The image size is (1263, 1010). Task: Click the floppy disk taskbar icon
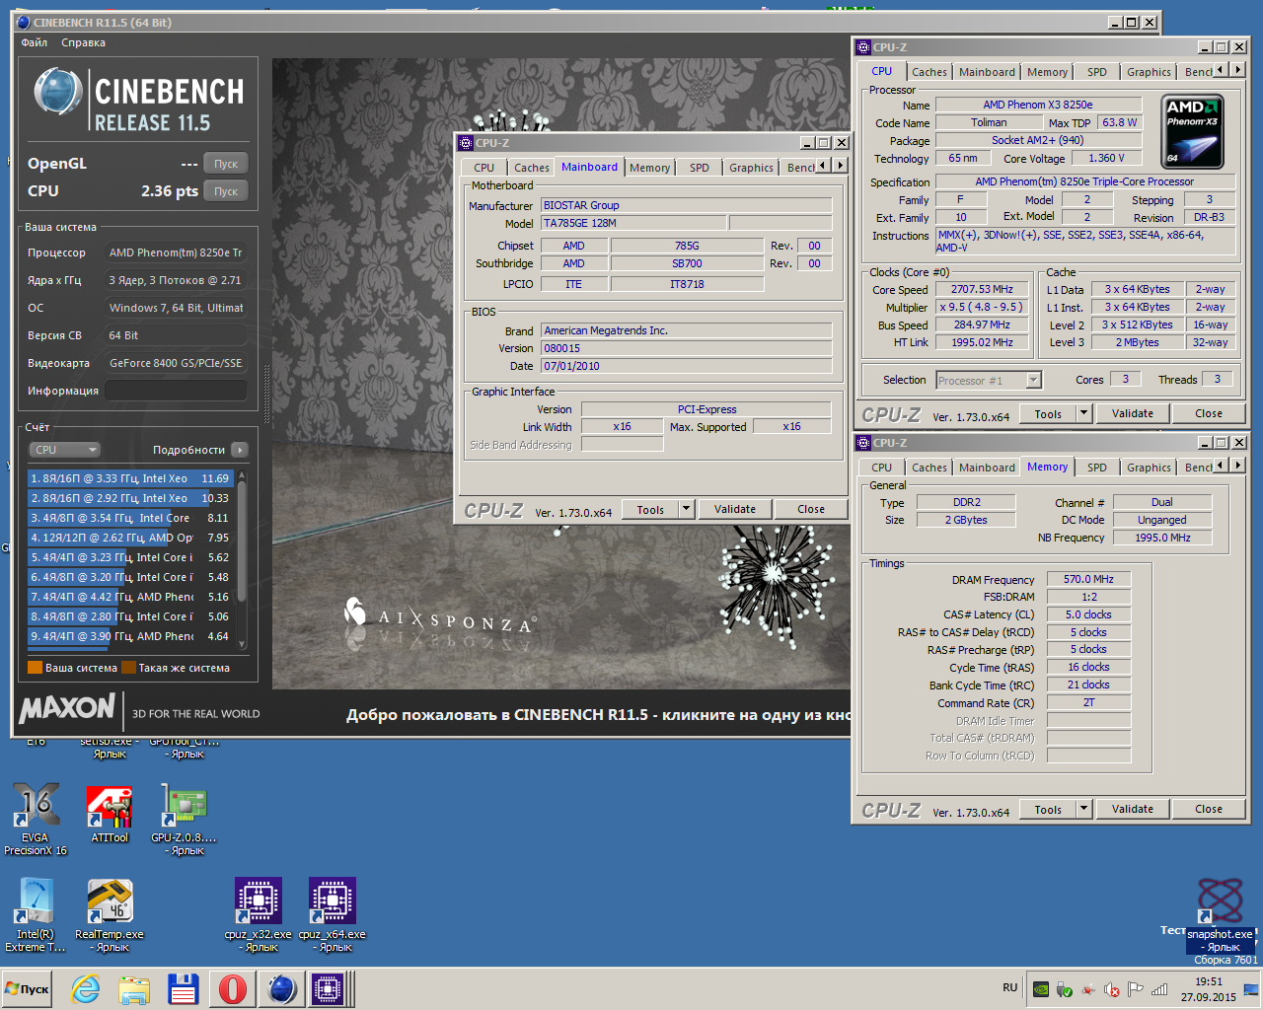[x=184, y=989]
